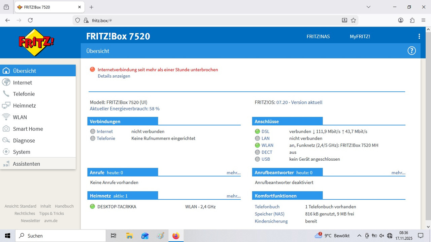Open the list all tabs dropdown arrow
Viewport: 431px width, 242px height.
368,7
